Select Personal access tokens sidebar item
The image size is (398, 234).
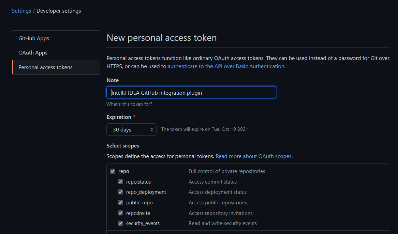[x=45, y=67]
